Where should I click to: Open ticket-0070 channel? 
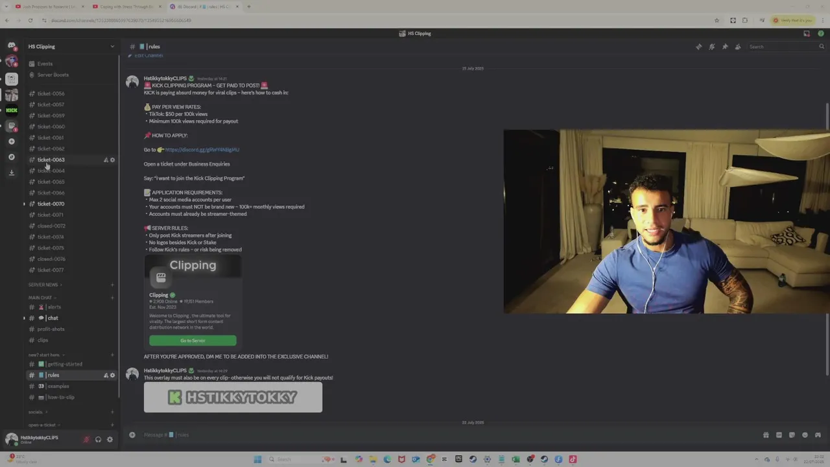72,204
